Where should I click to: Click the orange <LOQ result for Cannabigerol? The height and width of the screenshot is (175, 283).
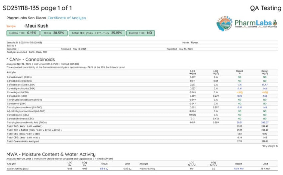click(x=239, y=92)
